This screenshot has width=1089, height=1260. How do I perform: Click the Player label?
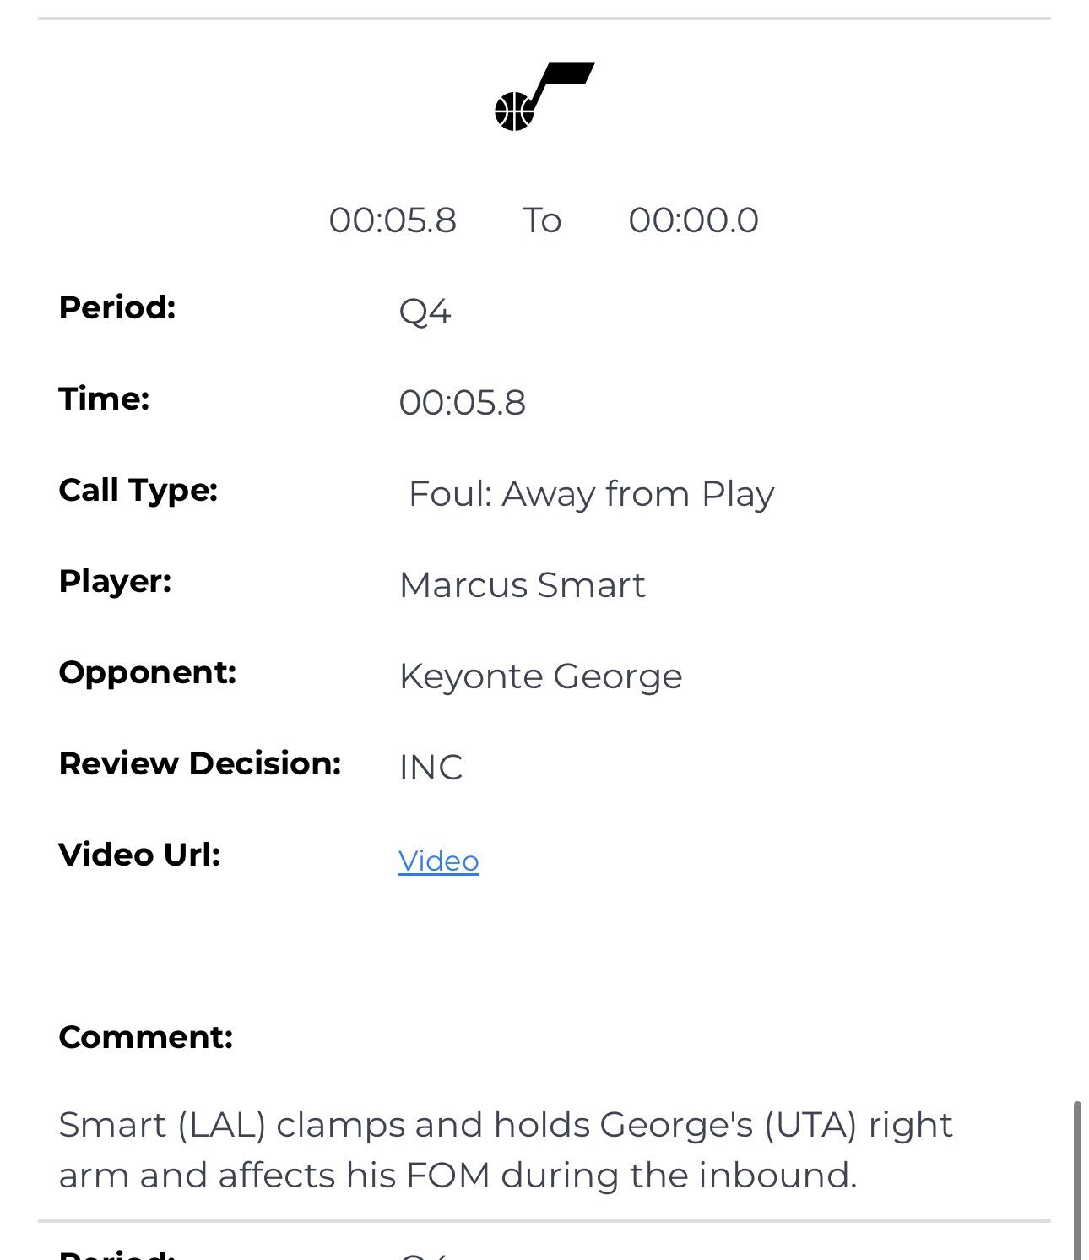coord(116,581)
